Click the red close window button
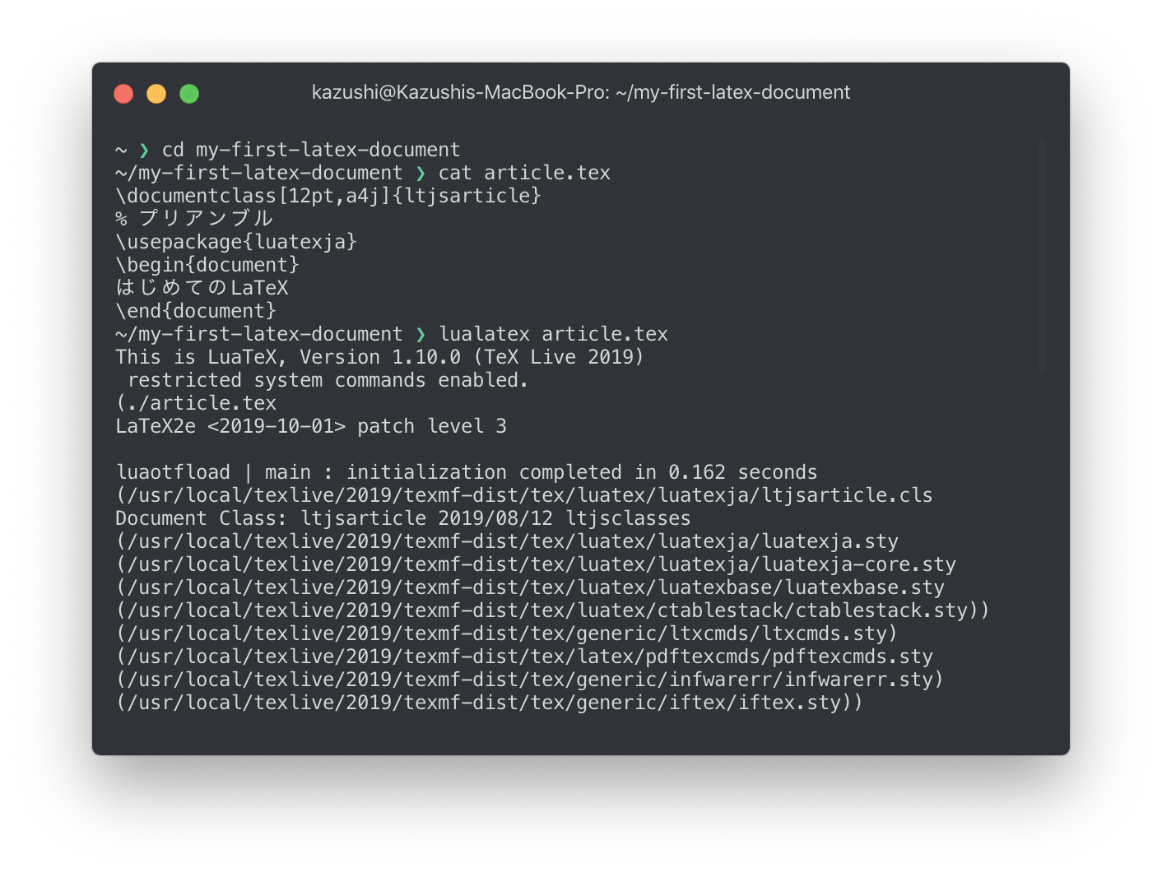The height and width of the screenshot is (877, 1162). (x=123, y=94)
